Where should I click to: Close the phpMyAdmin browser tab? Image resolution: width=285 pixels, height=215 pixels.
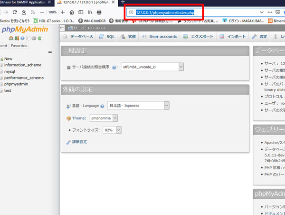click(x=113, y=2)
